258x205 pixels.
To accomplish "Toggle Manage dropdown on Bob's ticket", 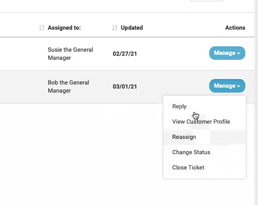I will (x=227, y=86).
